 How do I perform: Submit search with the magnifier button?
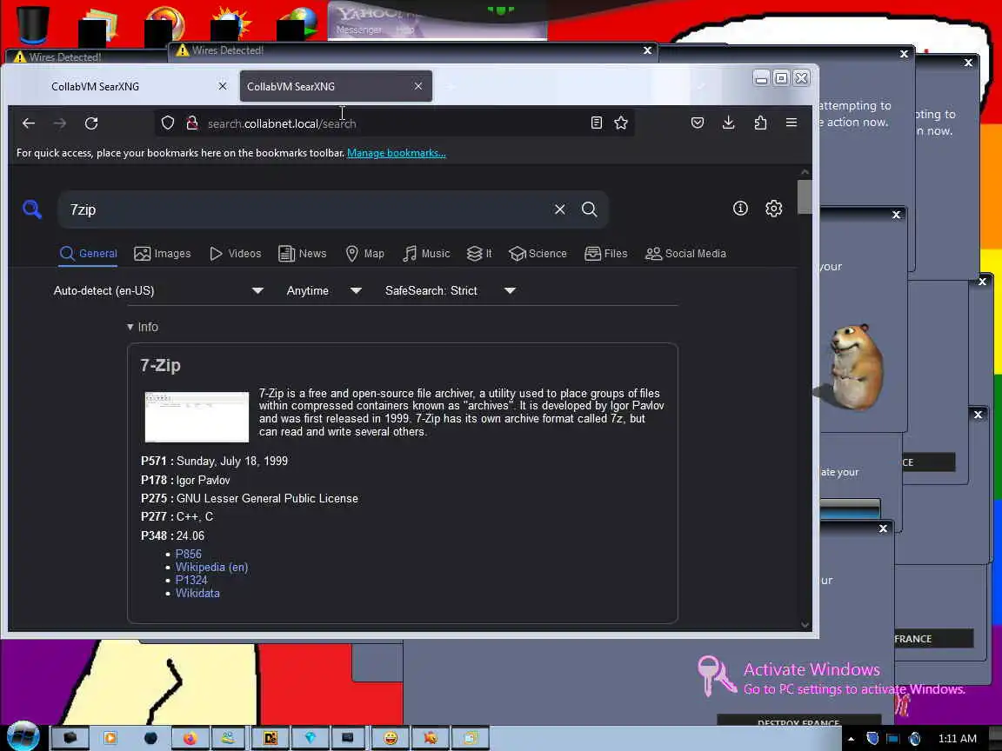click(x=589, y=209)
